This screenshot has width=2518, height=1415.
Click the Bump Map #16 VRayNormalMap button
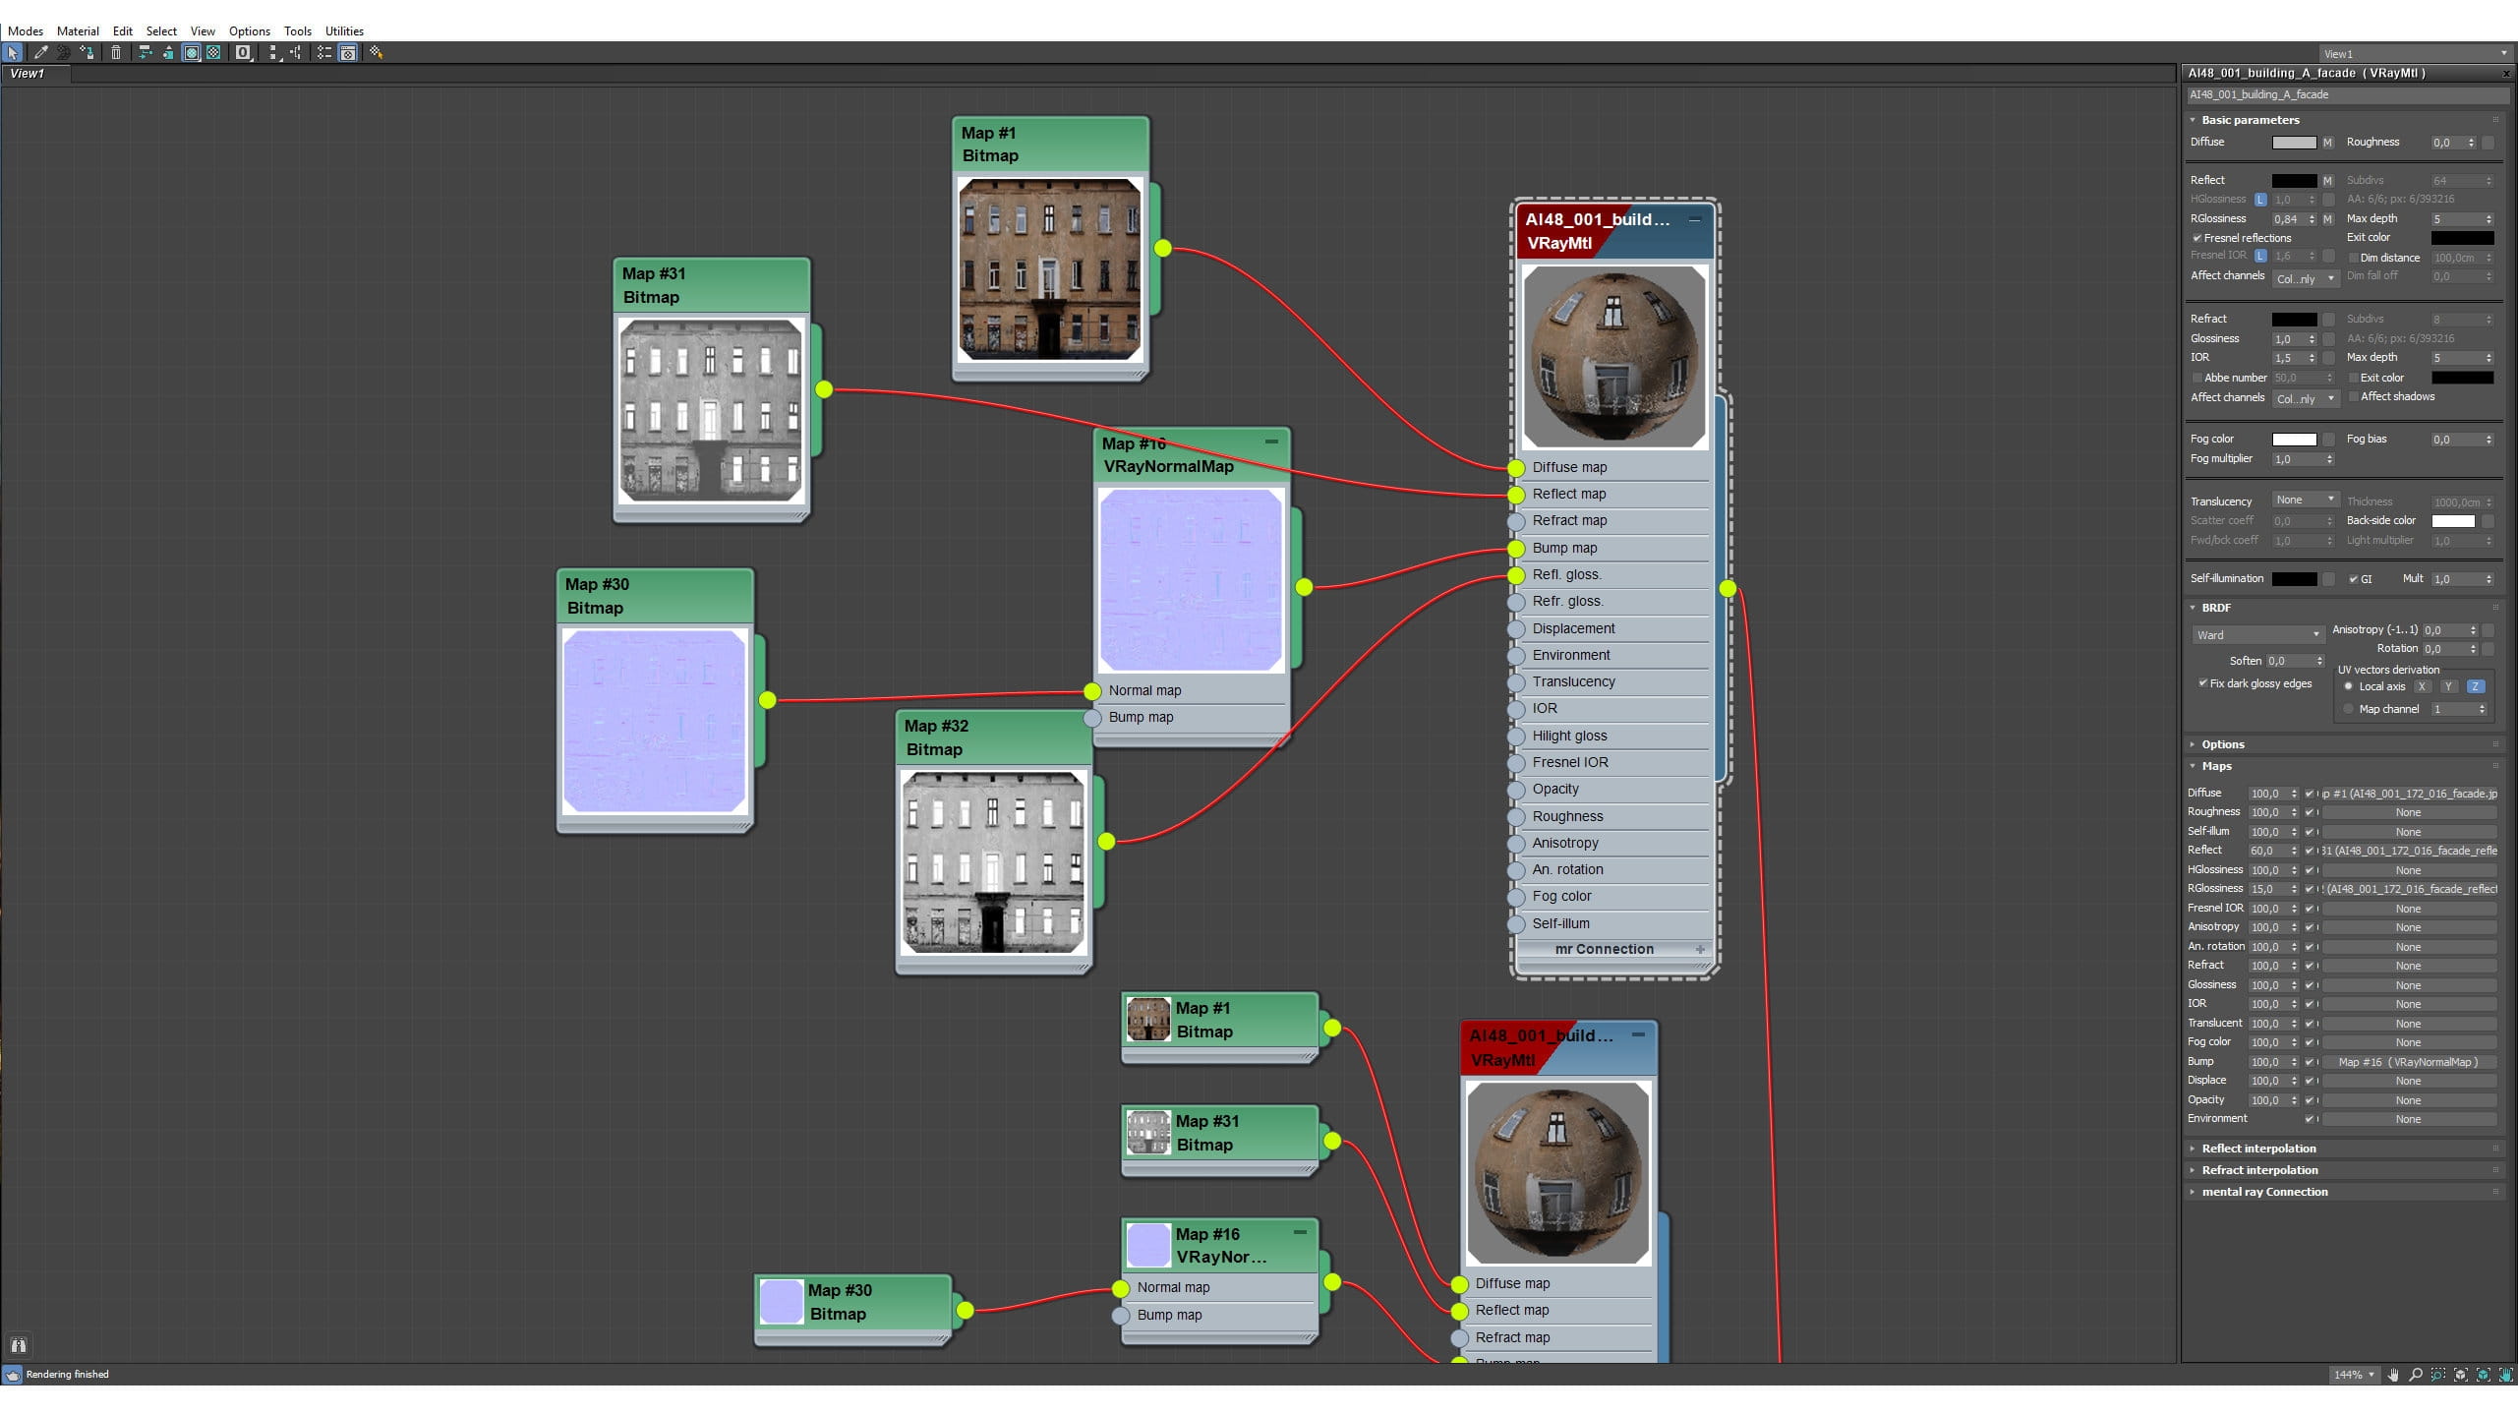click(2408, 1062)
